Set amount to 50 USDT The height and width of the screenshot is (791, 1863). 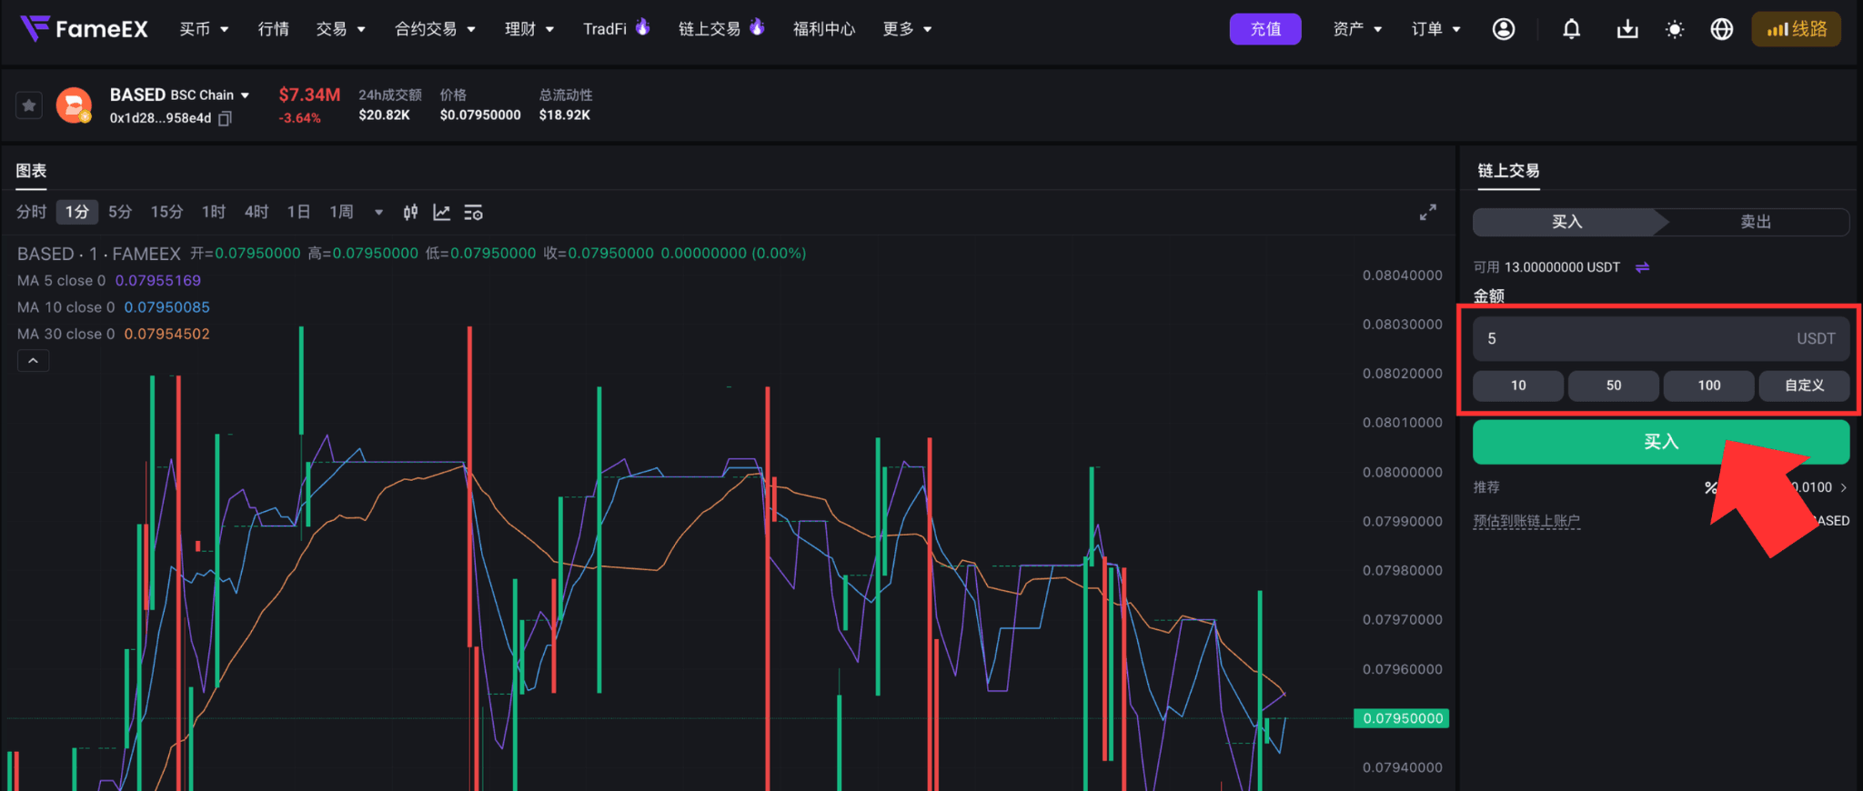(1614, 385)
